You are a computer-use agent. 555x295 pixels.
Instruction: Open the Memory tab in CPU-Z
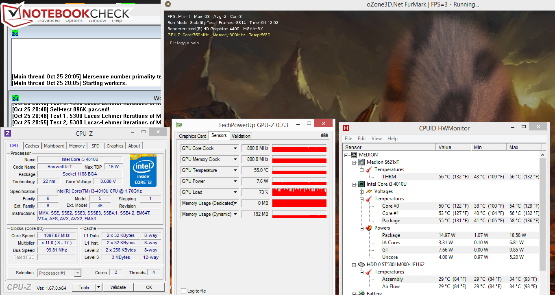click(77, 146)
